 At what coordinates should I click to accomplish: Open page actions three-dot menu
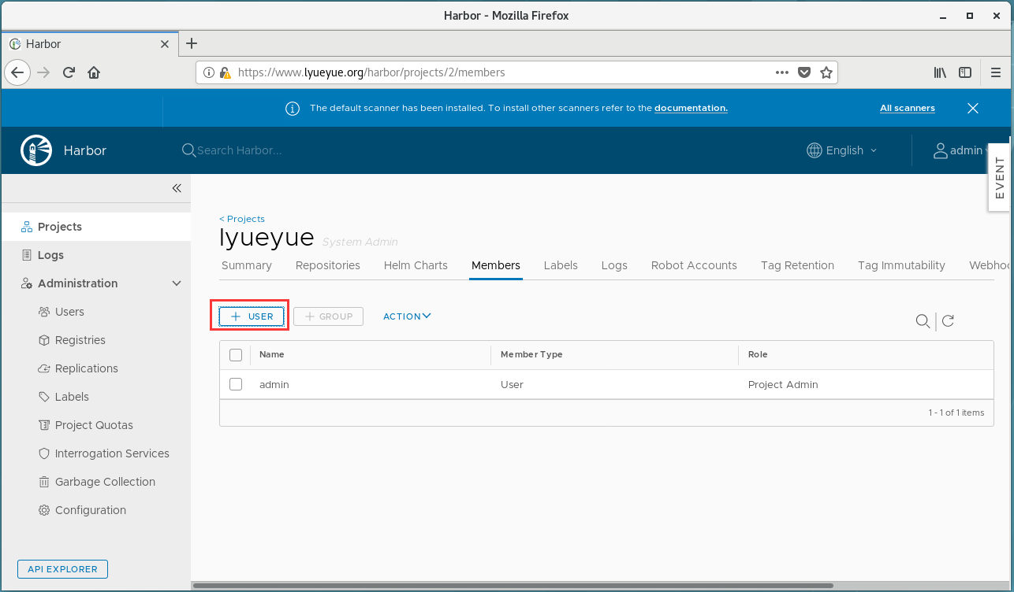coord(782,72)
